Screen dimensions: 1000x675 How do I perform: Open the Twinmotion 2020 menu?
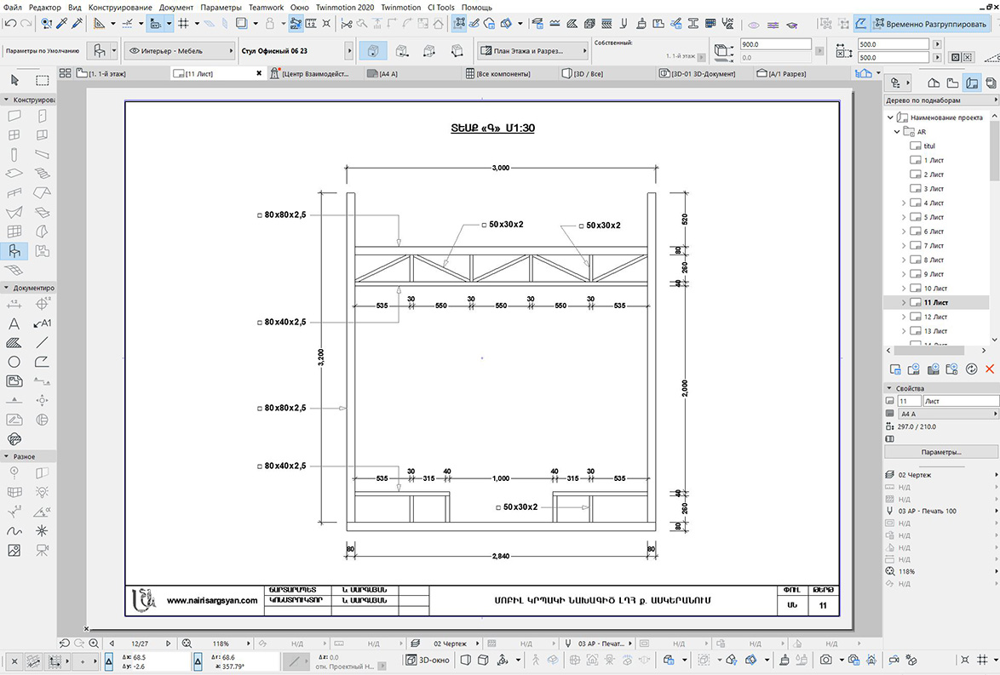tap(345, 7)
